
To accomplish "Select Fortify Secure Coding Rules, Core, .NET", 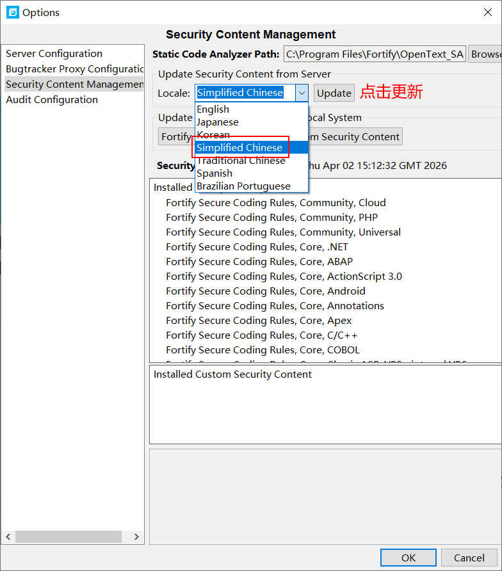I will click(x=257, y=247).
